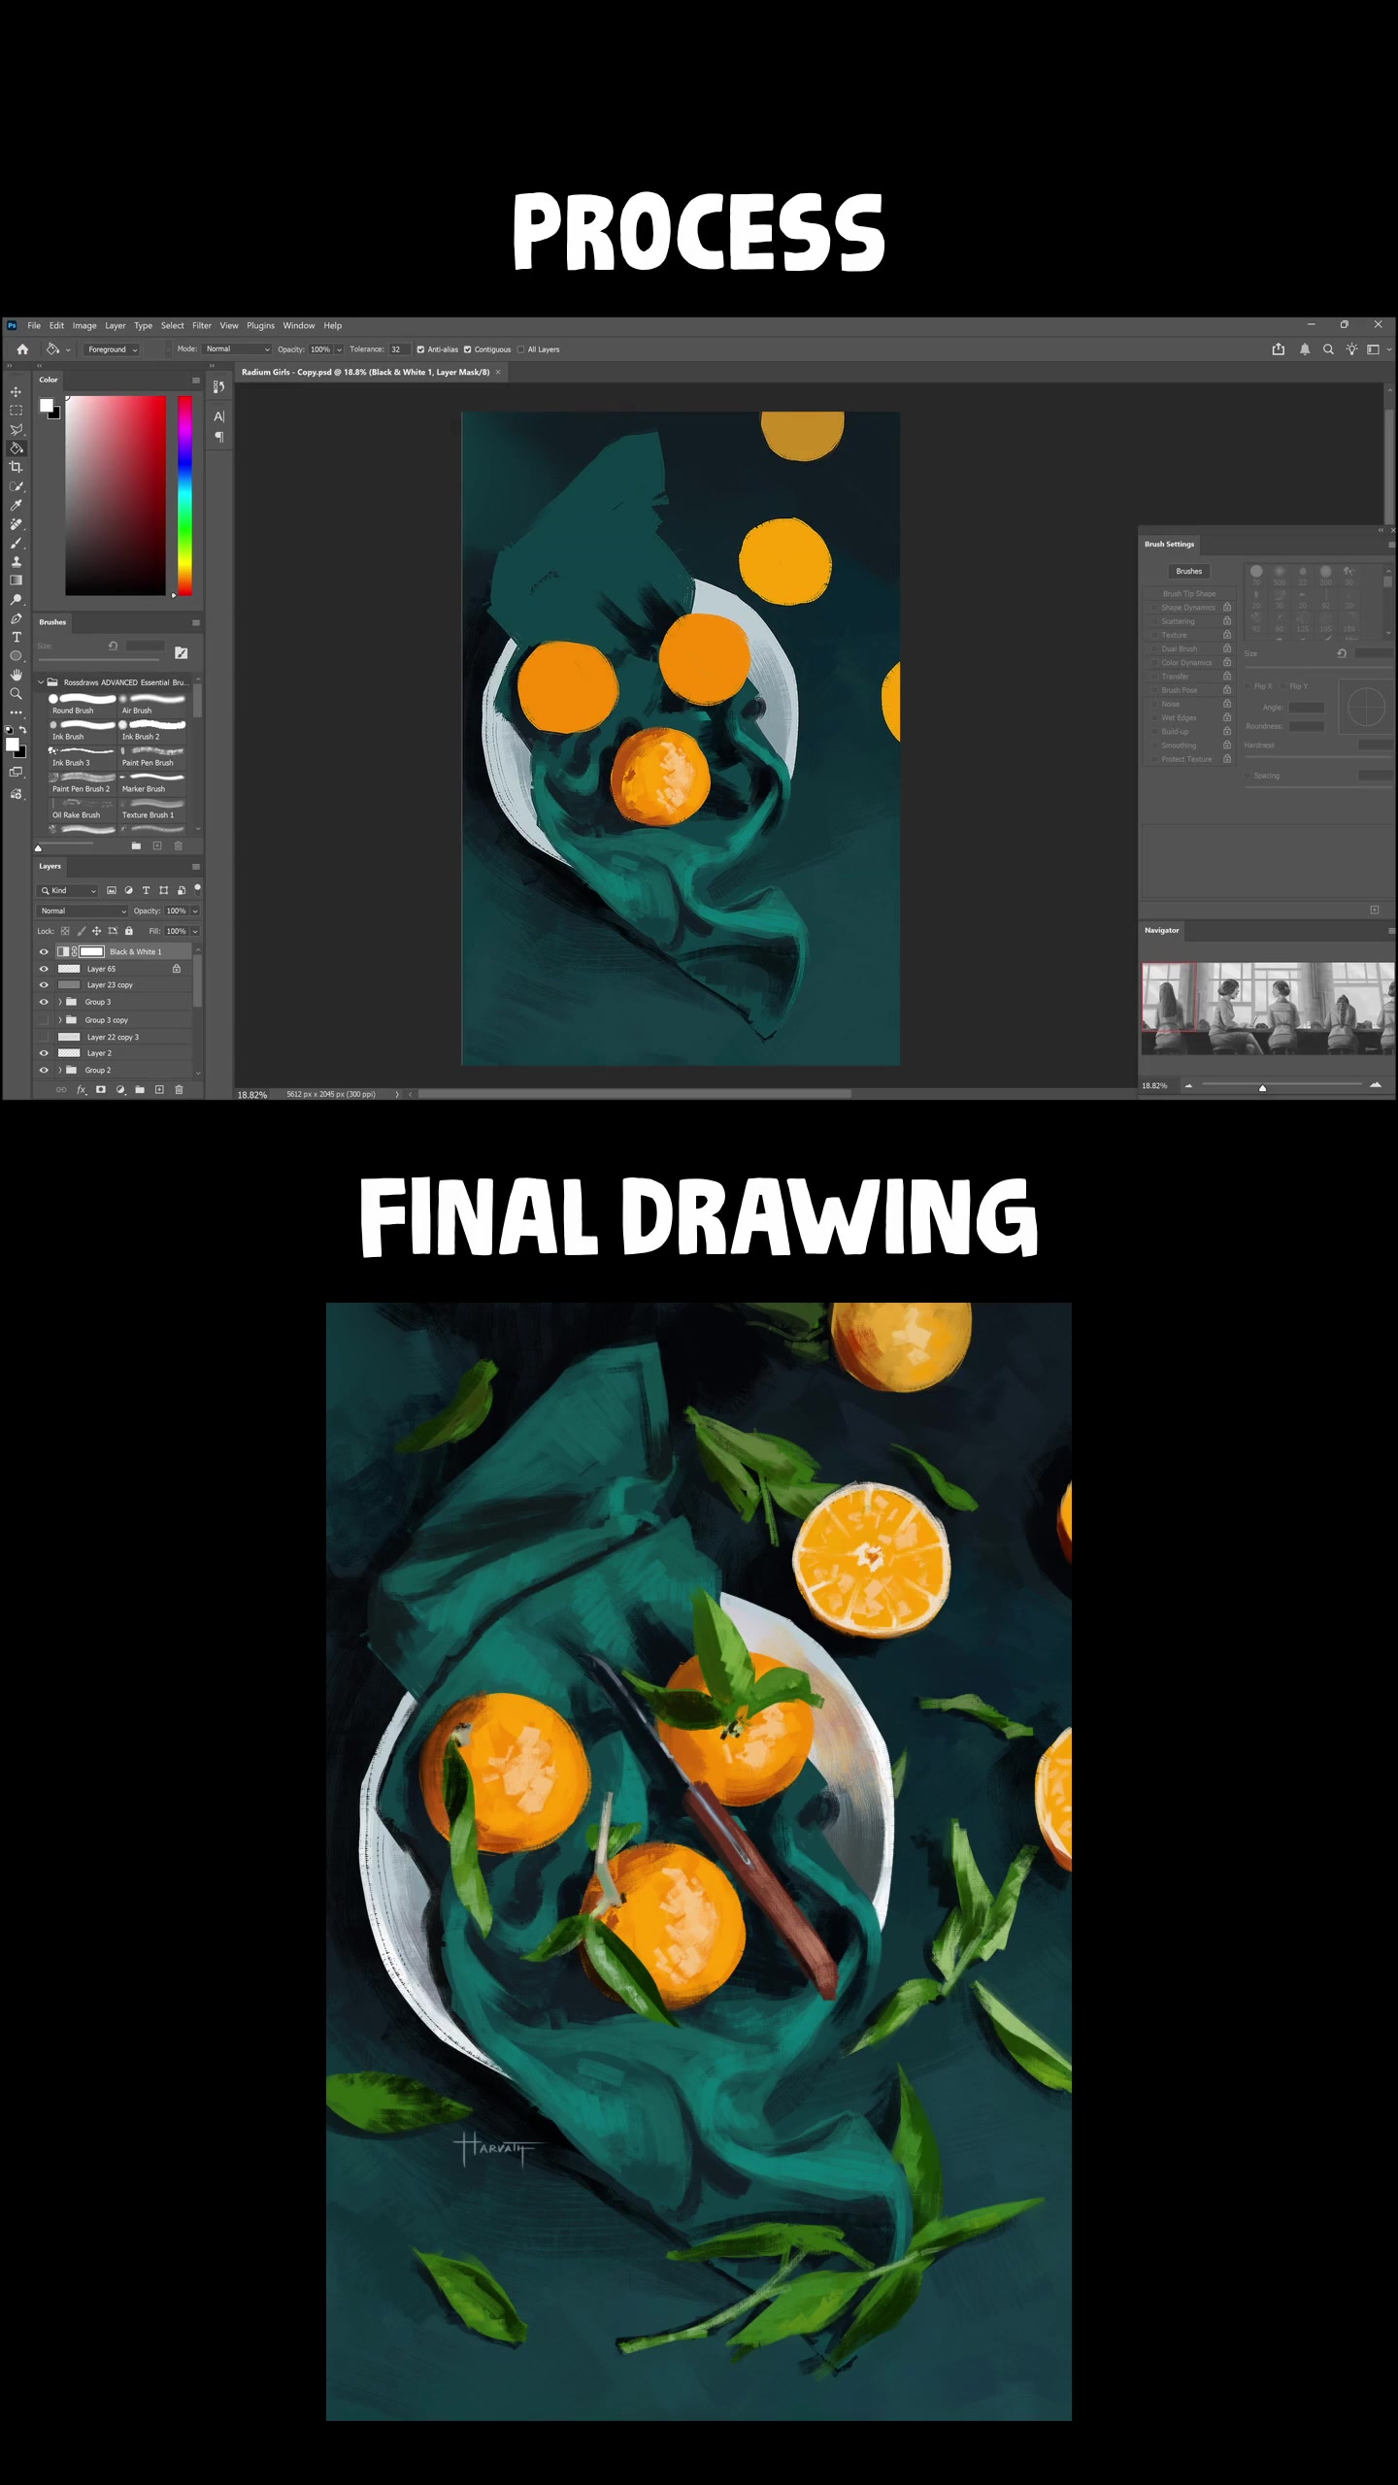
Task: Click the Navigator zoom slider
Action: pyautogui.click(x=1281, y=1085)
